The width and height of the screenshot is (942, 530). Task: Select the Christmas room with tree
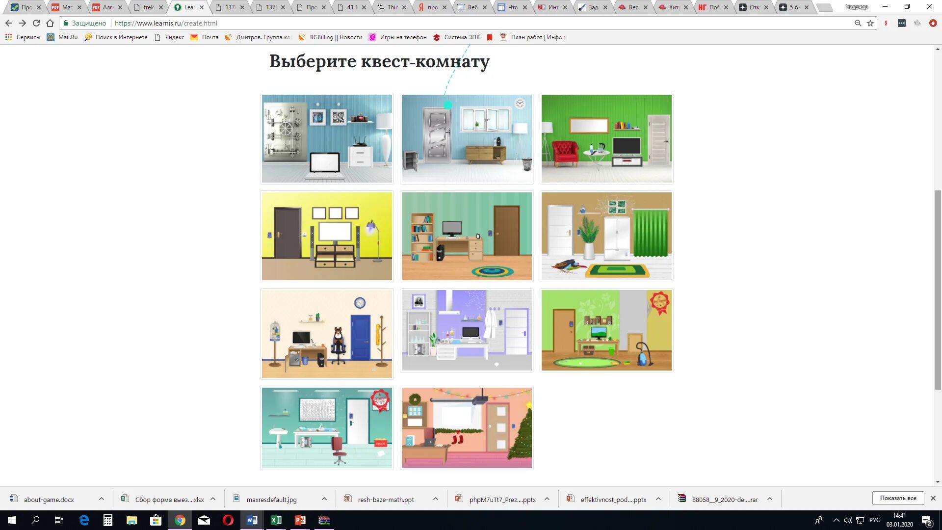(467, 428)
